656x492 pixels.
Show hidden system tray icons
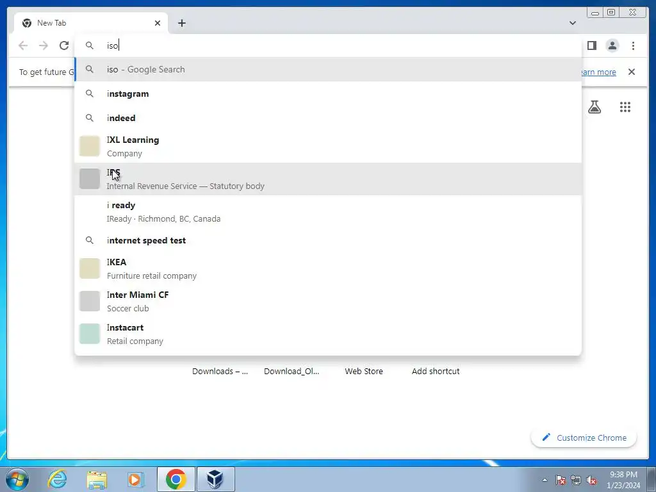(545, 480)
